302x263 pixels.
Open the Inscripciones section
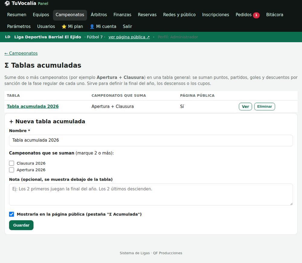point(216,15)
